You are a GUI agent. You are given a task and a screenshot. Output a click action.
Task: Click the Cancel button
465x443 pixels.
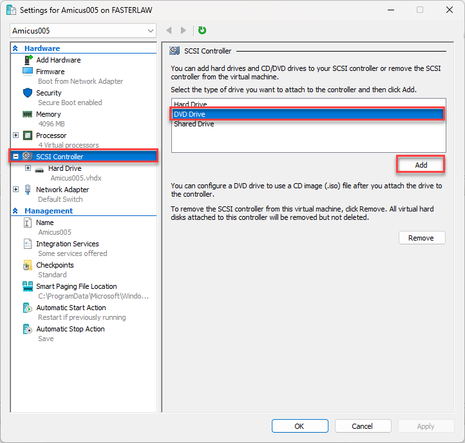pyautogui.click(x=363, y=426)
